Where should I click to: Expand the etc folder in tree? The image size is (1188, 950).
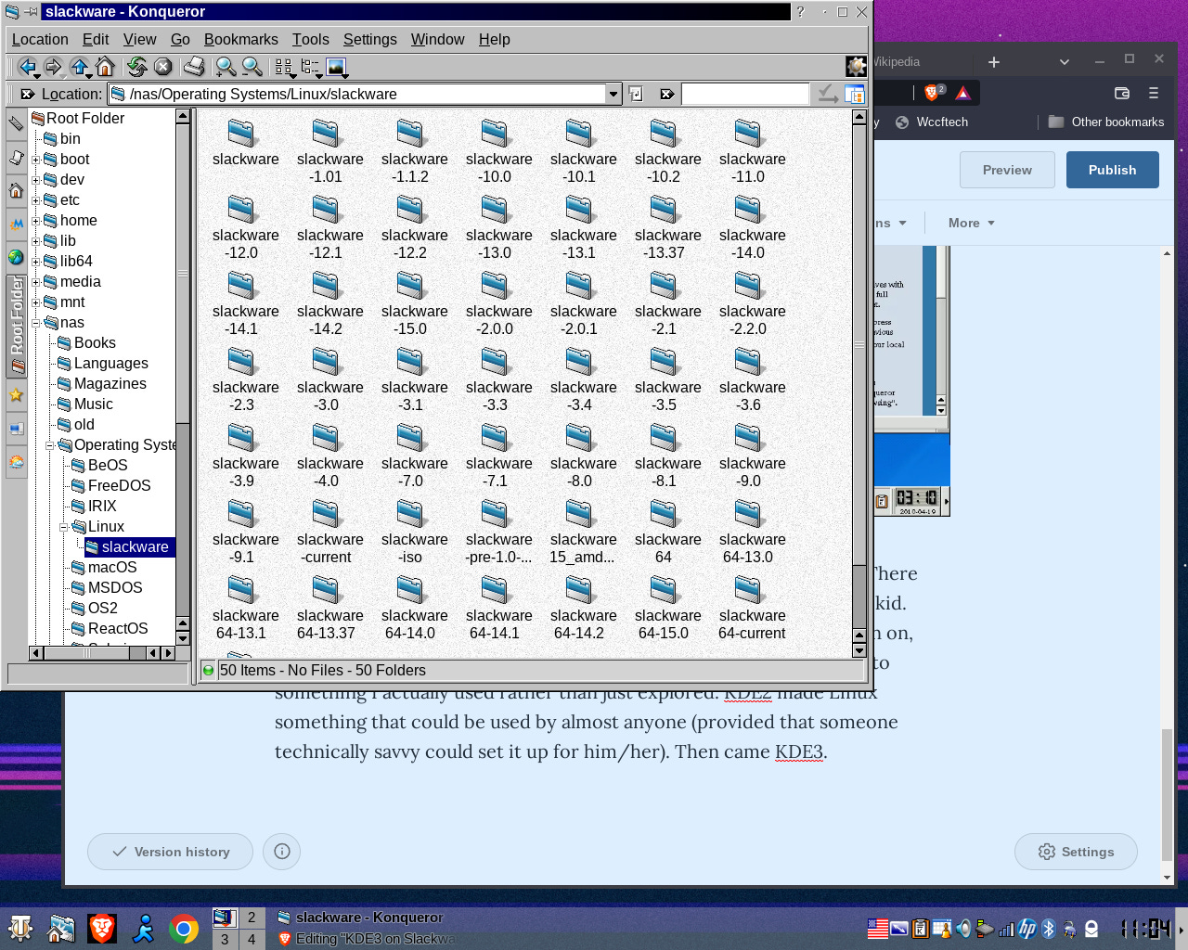35,200
